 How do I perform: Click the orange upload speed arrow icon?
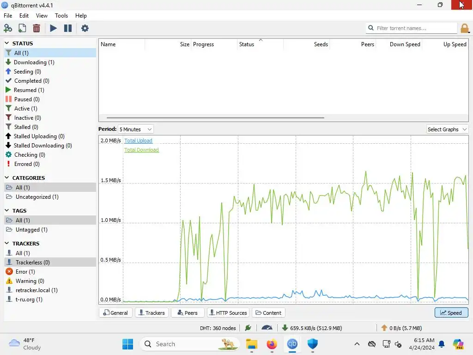(384, 328)
